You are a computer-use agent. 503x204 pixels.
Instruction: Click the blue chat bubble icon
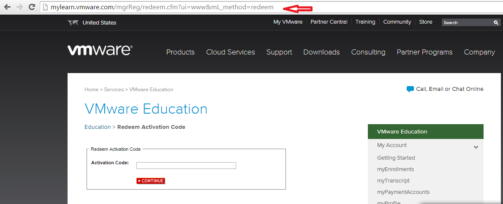(x=410, y=89)
